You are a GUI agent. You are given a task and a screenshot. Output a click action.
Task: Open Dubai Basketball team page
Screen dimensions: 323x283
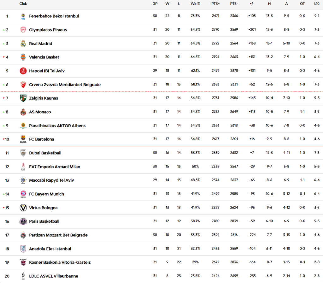45,153
